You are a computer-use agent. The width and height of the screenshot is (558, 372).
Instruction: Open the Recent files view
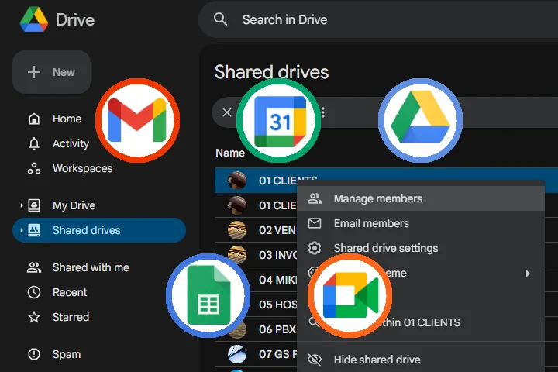tap(57, 292)
